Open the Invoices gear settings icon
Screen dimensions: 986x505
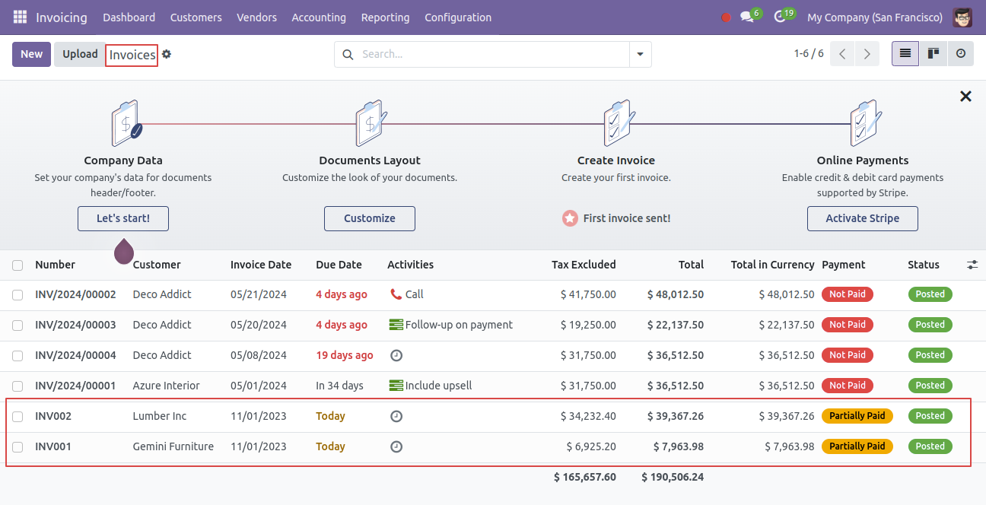click(167, 54)
